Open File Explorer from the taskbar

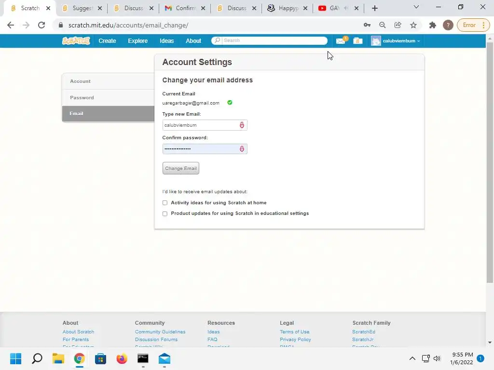pos(58,358)
